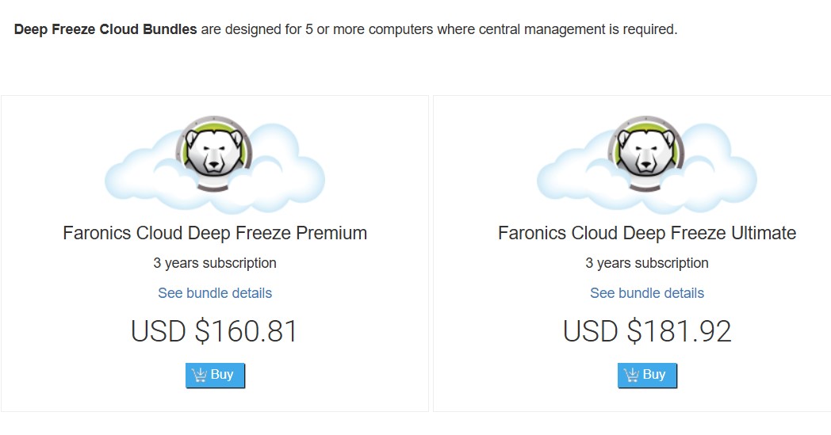Viewport: 831px width, 435px height.
Task: Click the Faronics Cloud Deep Freeze Ultimate title
Action: tap(647, 233)
